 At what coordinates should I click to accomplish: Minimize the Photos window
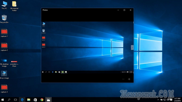pyautogui.click(x=118, y=10)
